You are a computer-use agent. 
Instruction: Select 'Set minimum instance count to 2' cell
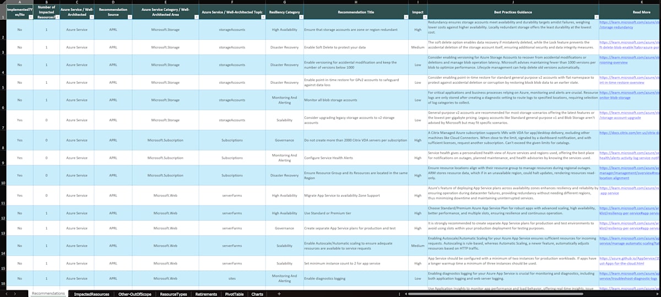click(355, 263)
